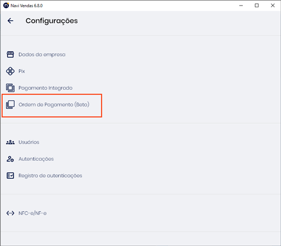Click the Usuários group icon

pos(10,142)
